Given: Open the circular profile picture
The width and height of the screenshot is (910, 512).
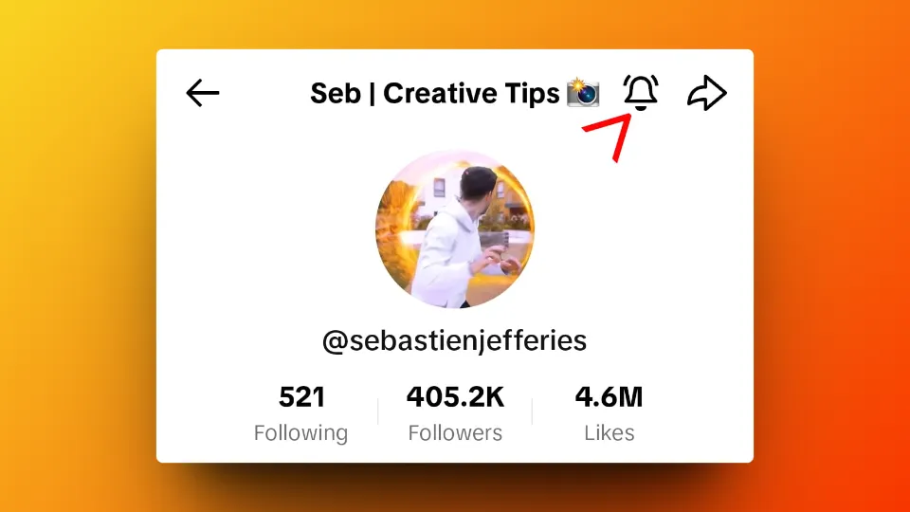Looking at the screenshot, I should coord(455,229).
